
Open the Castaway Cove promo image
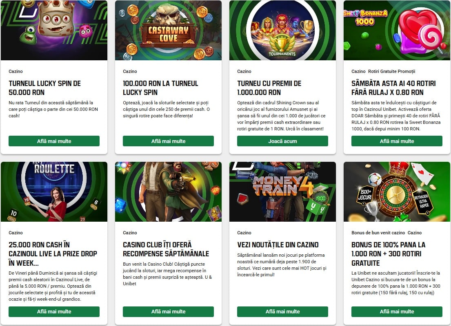pyautogui.click(x=168, y=30)
